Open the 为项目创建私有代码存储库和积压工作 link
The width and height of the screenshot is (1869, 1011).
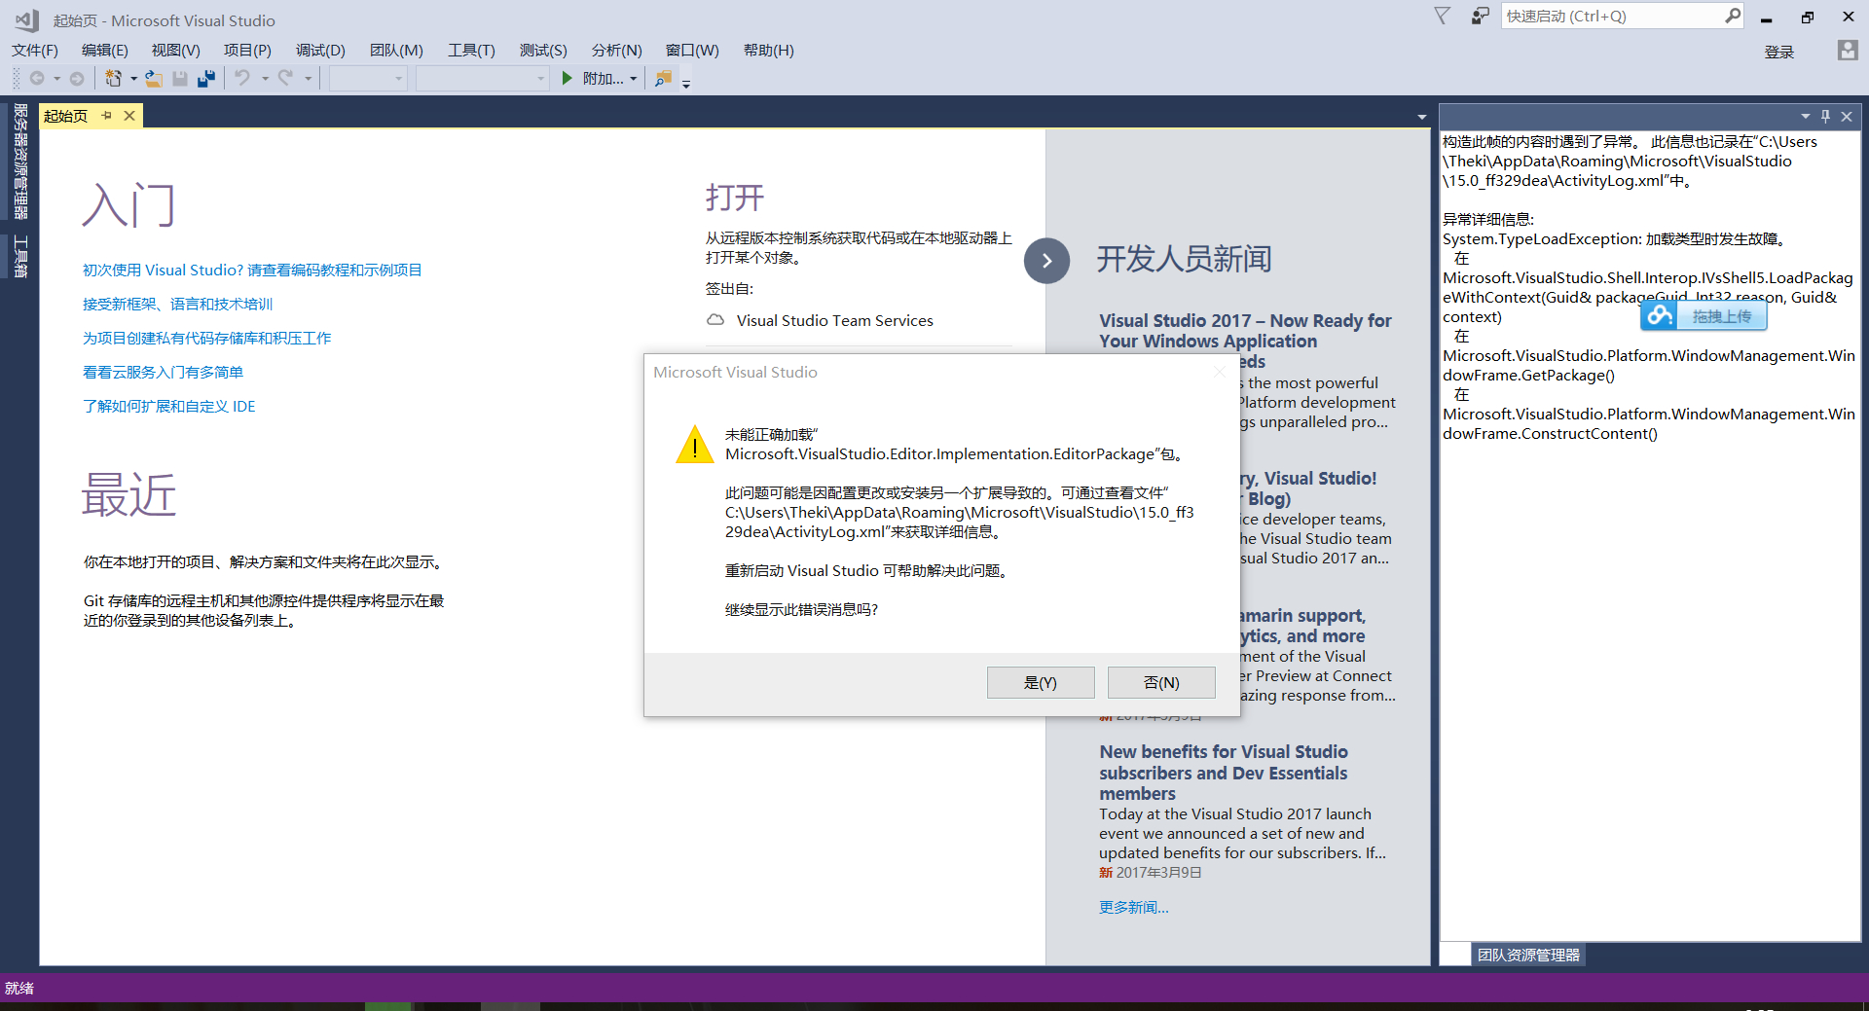pyautogui.click(x=206, y=338)
